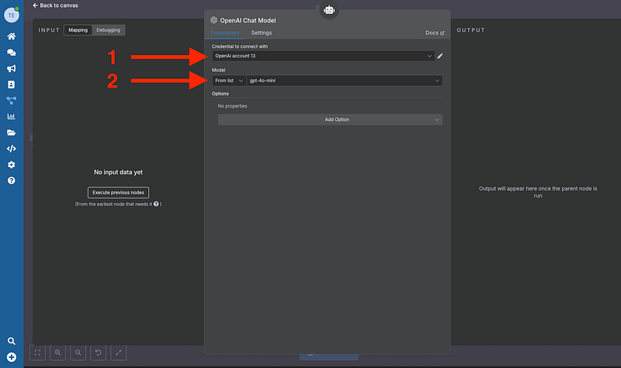Open the bar chart analytics icon
The image size is (621, 368).
[x=12, y=116]
